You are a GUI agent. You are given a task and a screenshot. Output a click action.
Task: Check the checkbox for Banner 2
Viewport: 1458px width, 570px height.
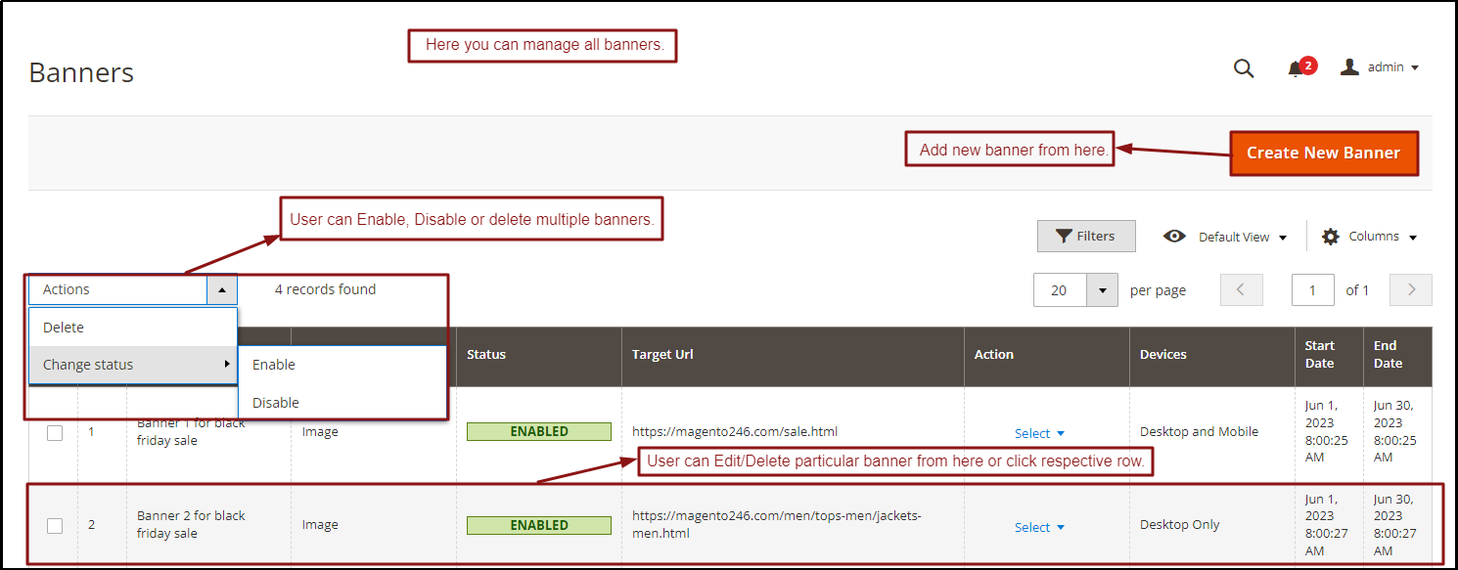[54, 525]
